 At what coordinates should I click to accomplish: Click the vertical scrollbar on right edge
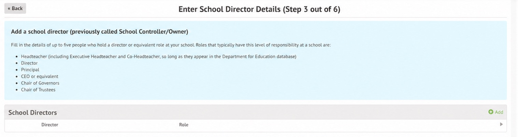[514, 68]
